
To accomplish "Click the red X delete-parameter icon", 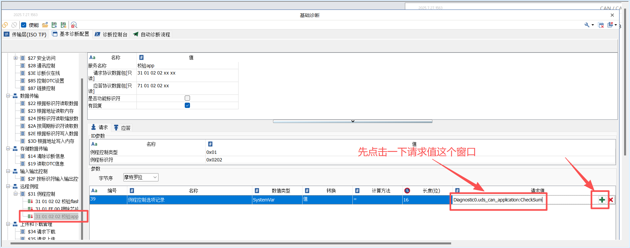I will 611,200.
